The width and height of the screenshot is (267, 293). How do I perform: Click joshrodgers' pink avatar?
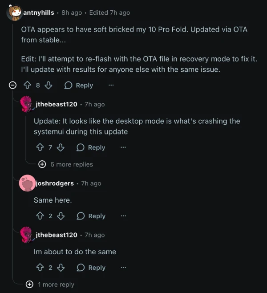click(x=27, y=183)
